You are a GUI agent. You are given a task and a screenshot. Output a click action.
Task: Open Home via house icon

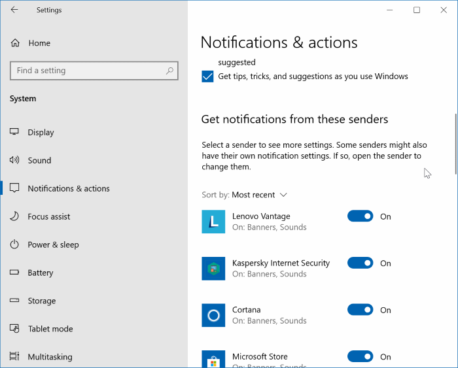click(x=15, y=43)
